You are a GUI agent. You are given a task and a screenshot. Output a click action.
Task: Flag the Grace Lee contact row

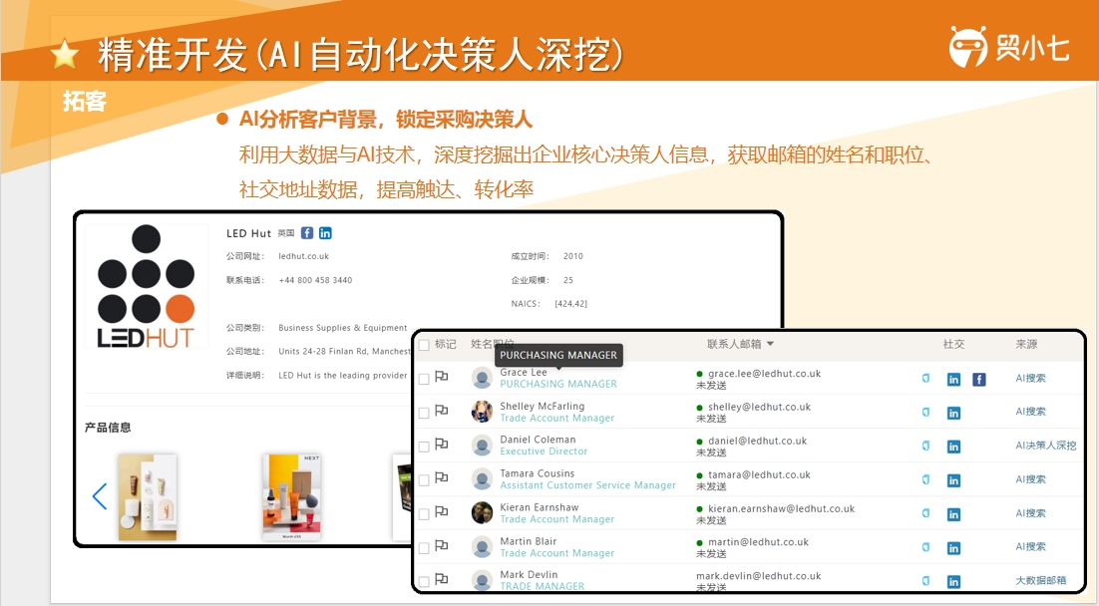point(442,377)
